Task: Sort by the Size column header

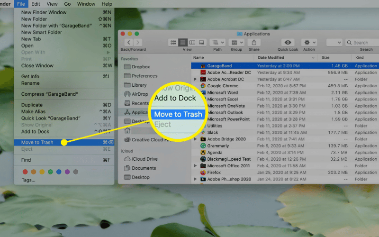Action: pos(334,57)
